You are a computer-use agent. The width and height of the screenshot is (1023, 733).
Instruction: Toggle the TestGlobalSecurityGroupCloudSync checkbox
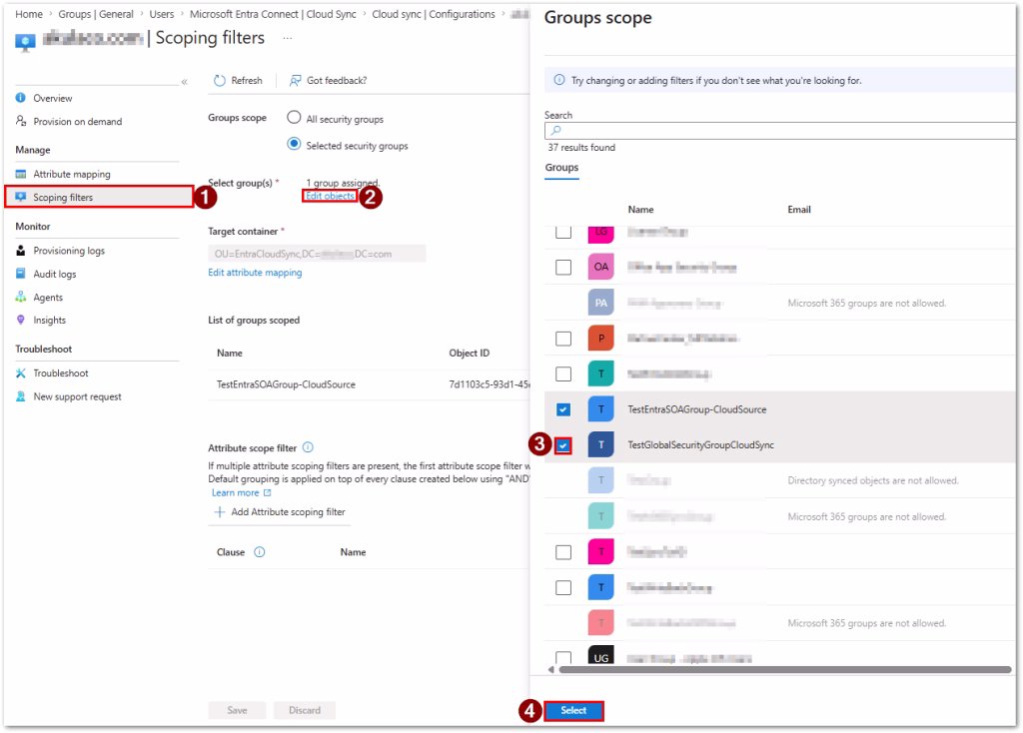pos(563,445)
